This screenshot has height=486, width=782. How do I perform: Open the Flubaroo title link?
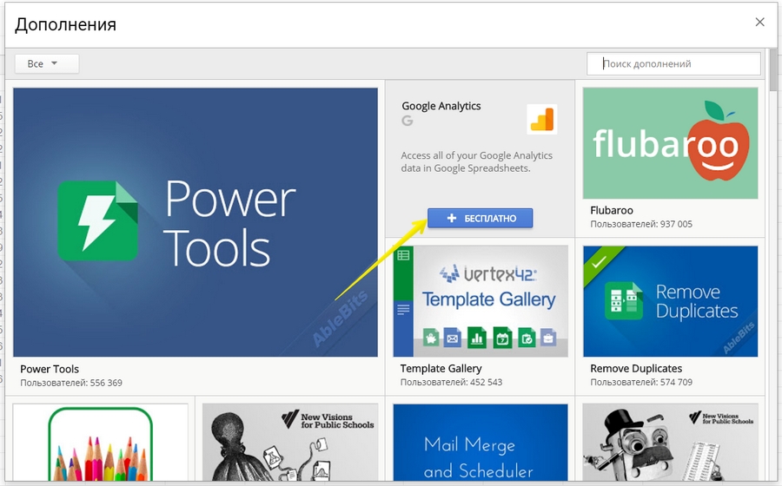pyautogui.click(x=612, y=210)
